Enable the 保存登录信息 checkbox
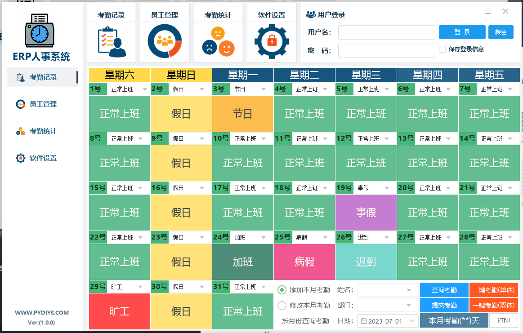Screen dimensions: 523x333 coord(443,49)
